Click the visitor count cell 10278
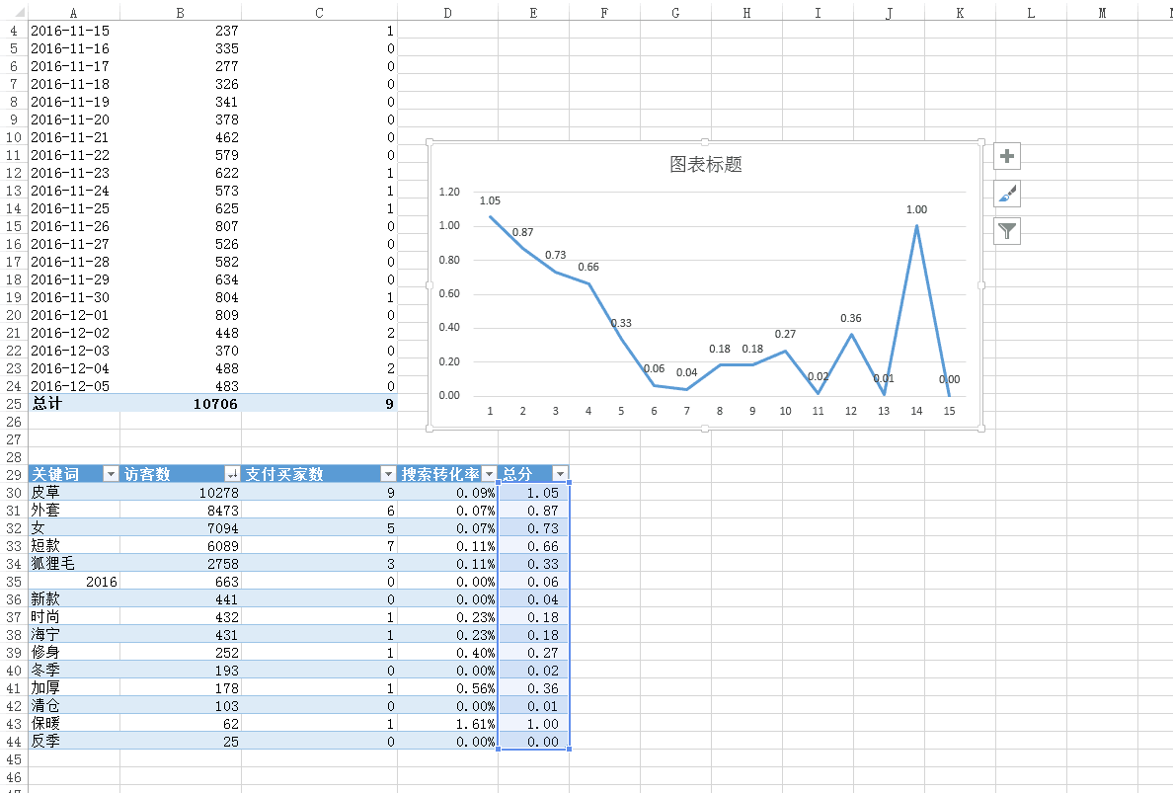Image resolution: width=1173 pixels, height=793 pixels. click(x=181, y=492)
